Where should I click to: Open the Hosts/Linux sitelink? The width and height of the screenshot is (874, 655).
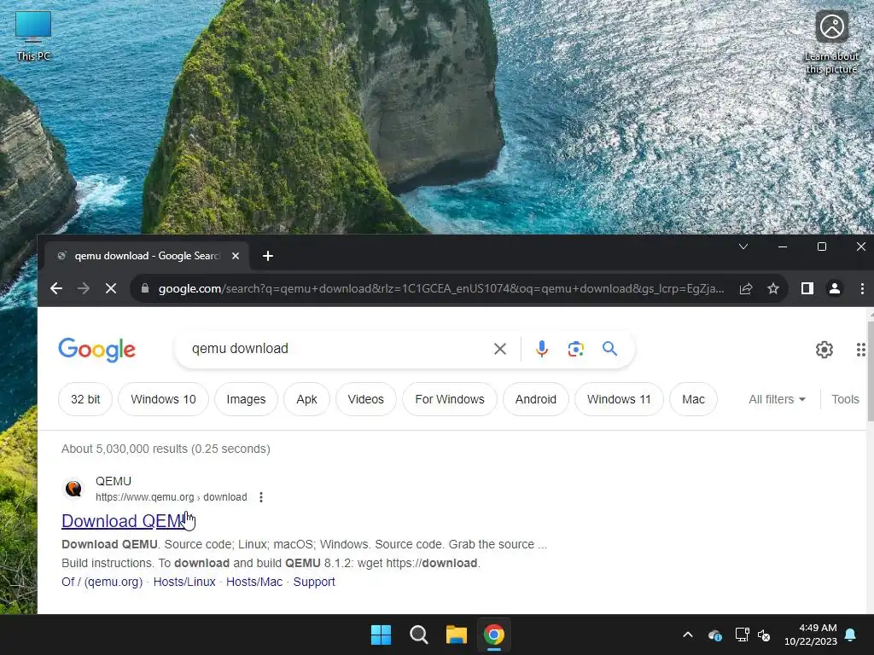(184, 582)
